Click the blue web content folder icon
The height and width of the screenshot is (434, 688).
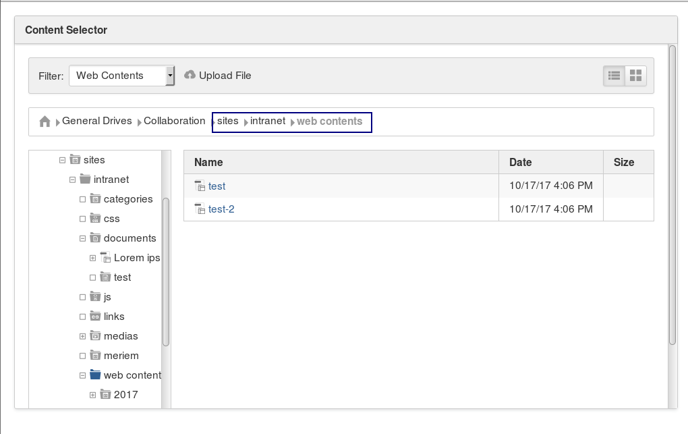pos(95,375)
